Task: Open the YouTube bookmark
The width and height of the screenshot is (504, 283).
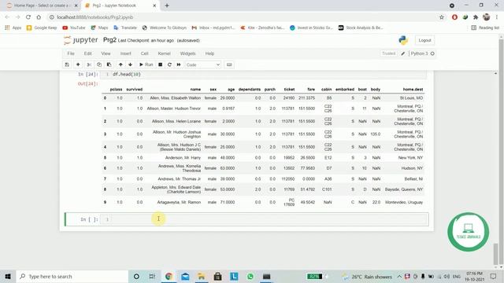Action: click(x=74, y=28)
